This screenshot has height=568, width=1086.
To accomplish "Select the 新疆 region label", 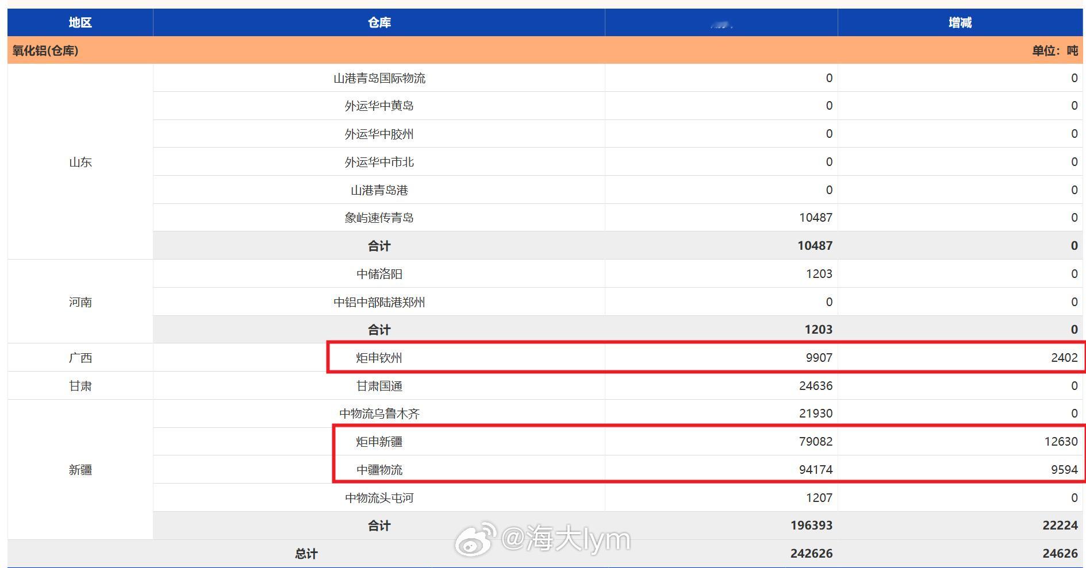I will pos(79,469).
